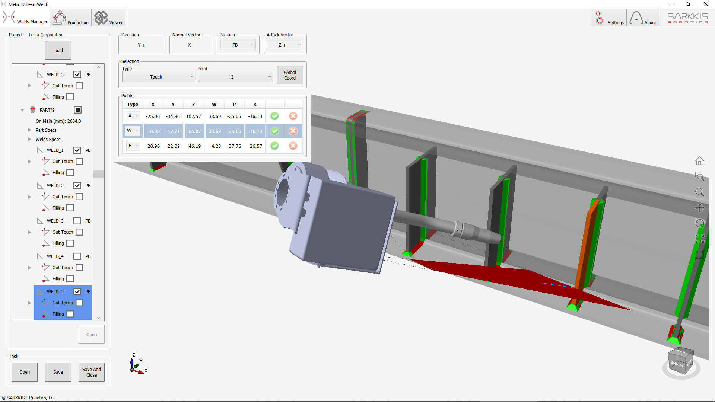715x402 pixels.
Task: Click the Bottom face of the view cube
Action: click(x=677, y=364)
